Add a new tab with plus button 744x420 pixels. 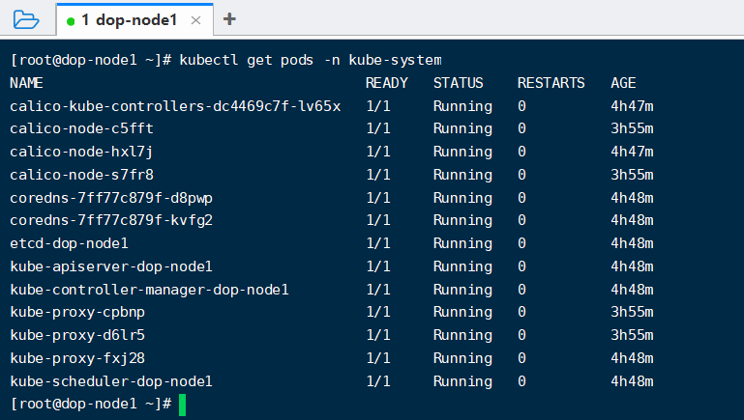coord(229,19)
